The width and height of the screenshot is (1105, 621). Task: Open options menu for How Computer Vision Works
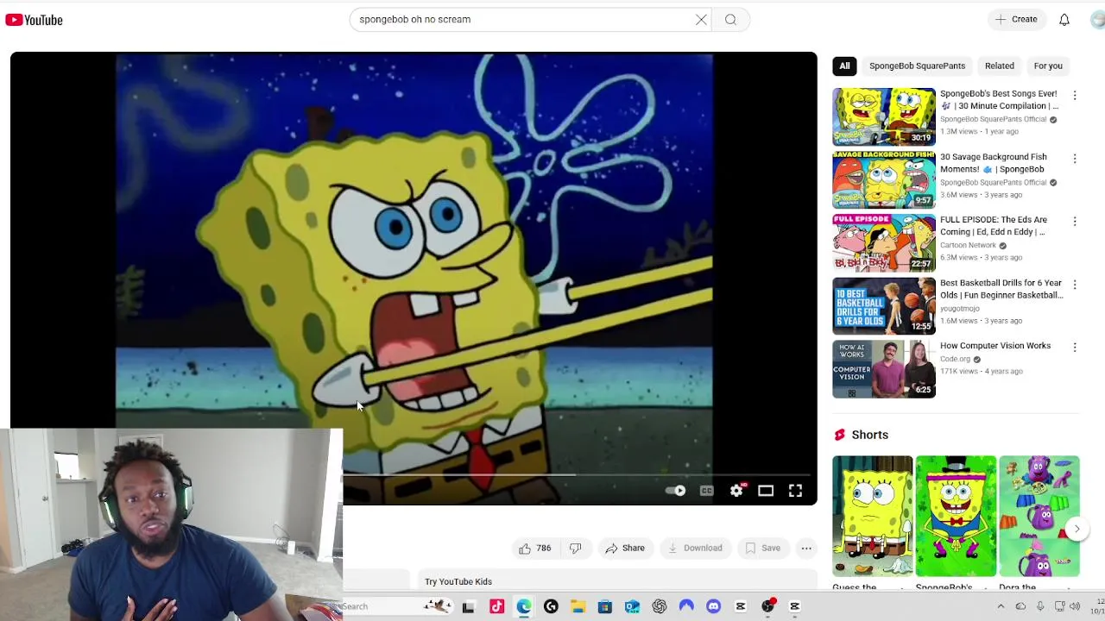(x=1075, y=348)
